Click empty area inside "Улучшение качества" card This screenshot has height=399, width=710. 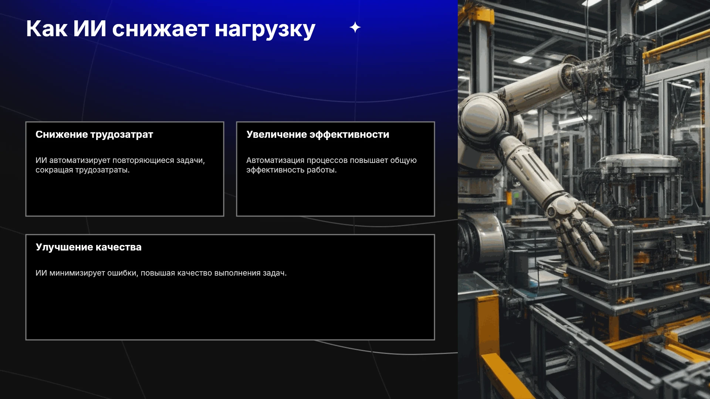pyautogui.click(x=229, y=310)
